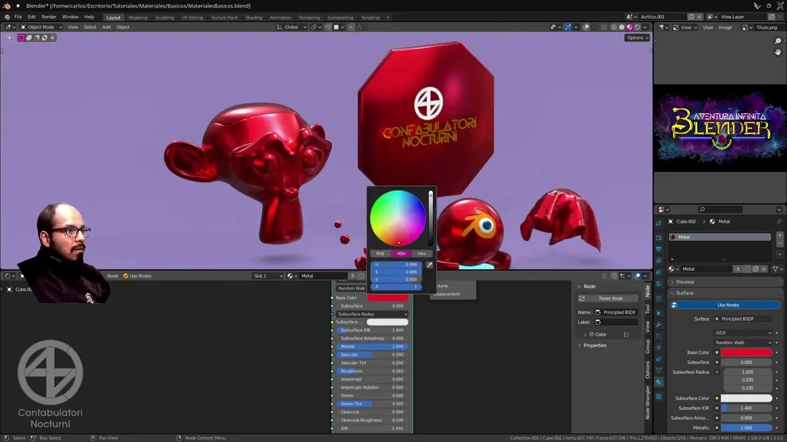The image size is (787, 442).
Task: Open the Render menu
Action: pyautogui.click(x=49, y=17)
